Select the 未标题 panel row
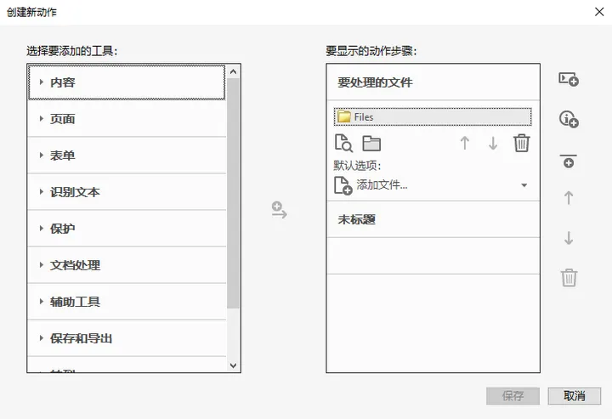 [433, 219]
